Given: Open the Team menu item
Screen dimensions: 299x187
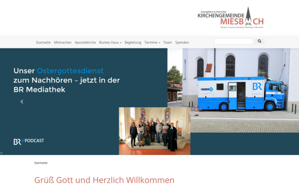Looking at the screenshot, I should (167, 42).
